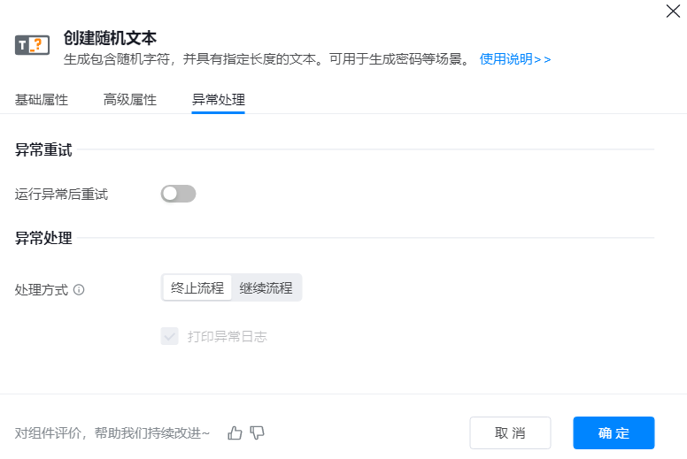Tick the 打印异常日志 checkbox

[x=170, y=336]
